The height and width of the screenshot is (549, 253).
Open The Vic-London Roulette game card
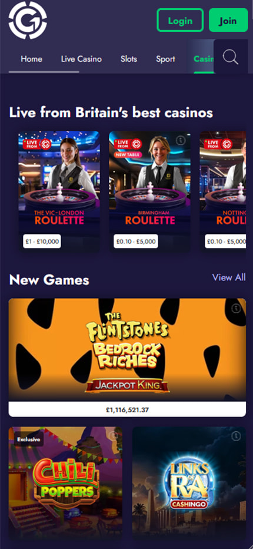(59, 191)
